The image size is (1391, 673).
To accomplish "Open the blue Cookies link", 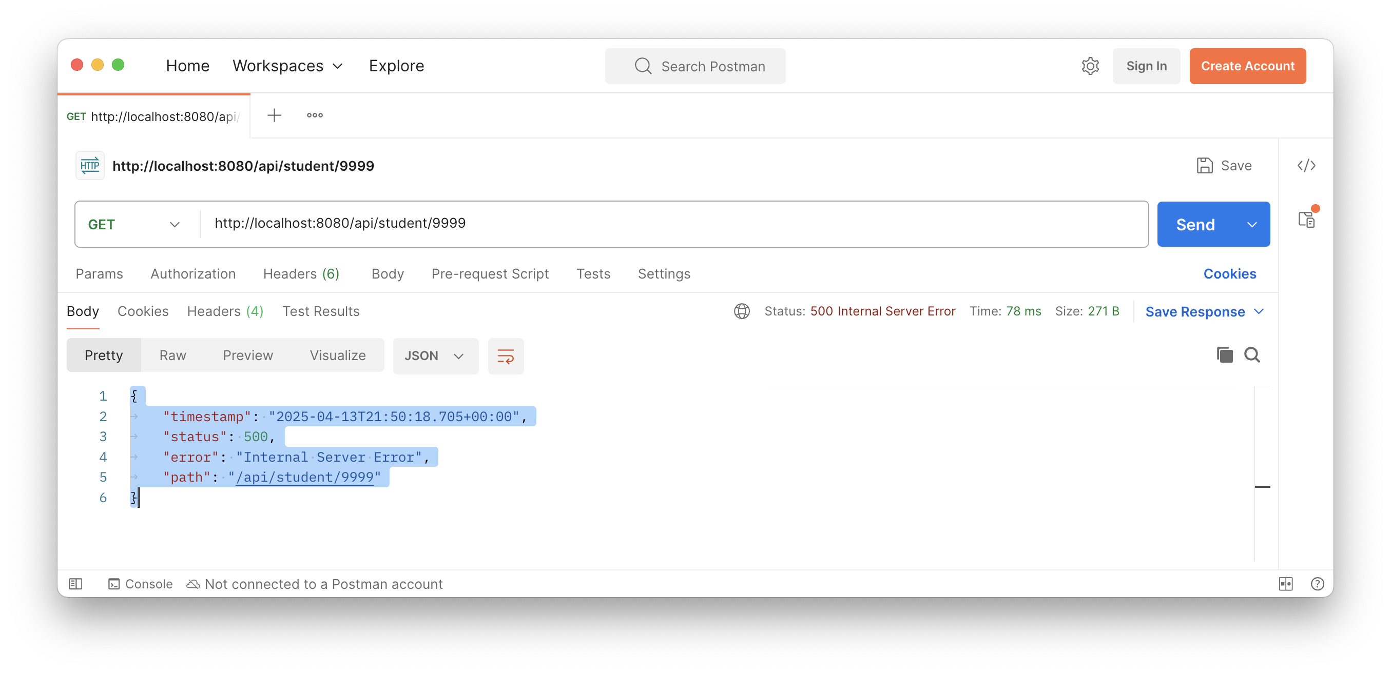I will [x=1229, y=274].
